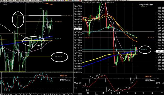Click the yellow square toolbar icon
Screen dimensions: 164x95
67,1
